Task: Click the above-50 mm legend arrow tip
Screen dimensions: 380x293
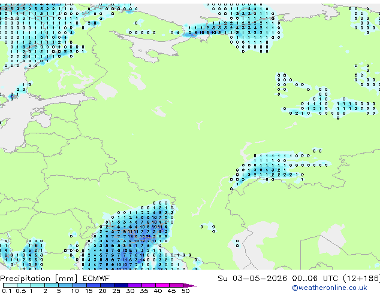Action: tap(190, 286)
